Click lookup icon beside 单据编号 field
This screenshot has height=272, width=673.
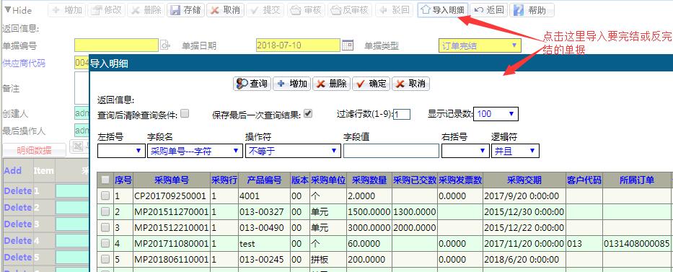click(164, 45)
